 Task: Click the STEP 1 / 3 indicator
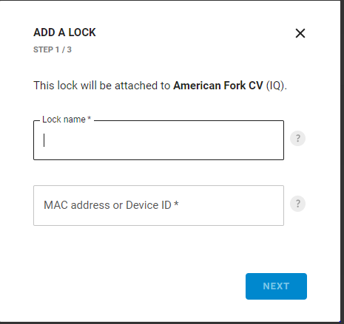click(53, 49)
